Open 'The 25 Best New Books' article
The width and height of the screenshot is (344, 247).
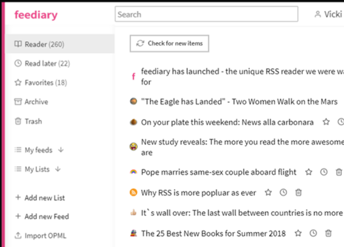point(213,233)
